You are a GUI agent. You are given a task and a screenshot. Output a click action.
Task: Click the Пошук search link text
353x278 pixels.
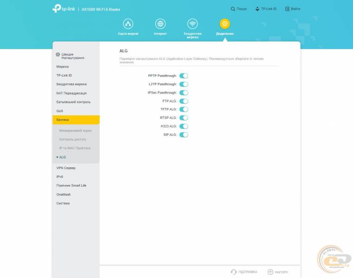(x=242, y=9)
